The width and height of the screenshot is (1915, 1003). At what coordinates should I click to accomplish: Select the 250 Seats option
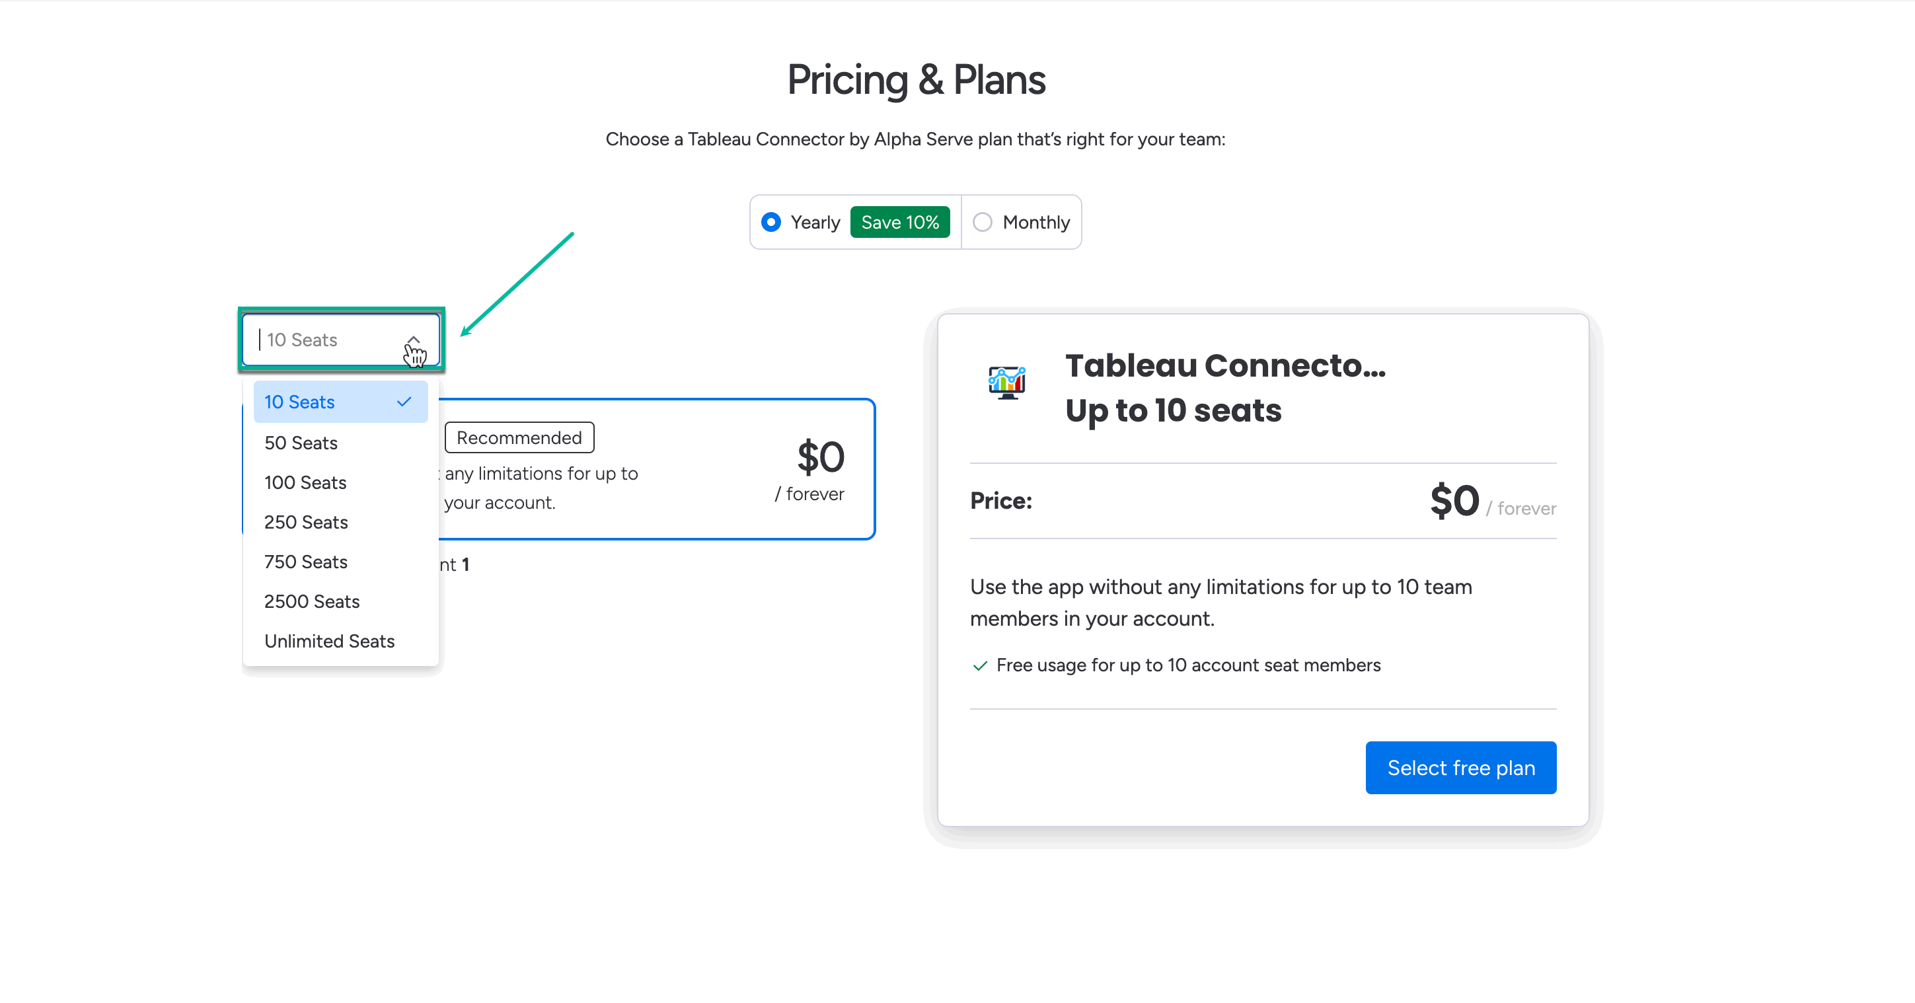[x=305, y=522]
